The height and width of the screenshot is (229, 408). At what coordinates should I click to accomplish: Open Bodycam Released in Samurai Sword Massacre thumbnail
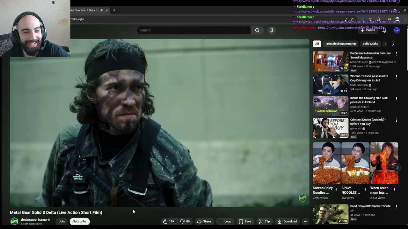tap(330, 61)
